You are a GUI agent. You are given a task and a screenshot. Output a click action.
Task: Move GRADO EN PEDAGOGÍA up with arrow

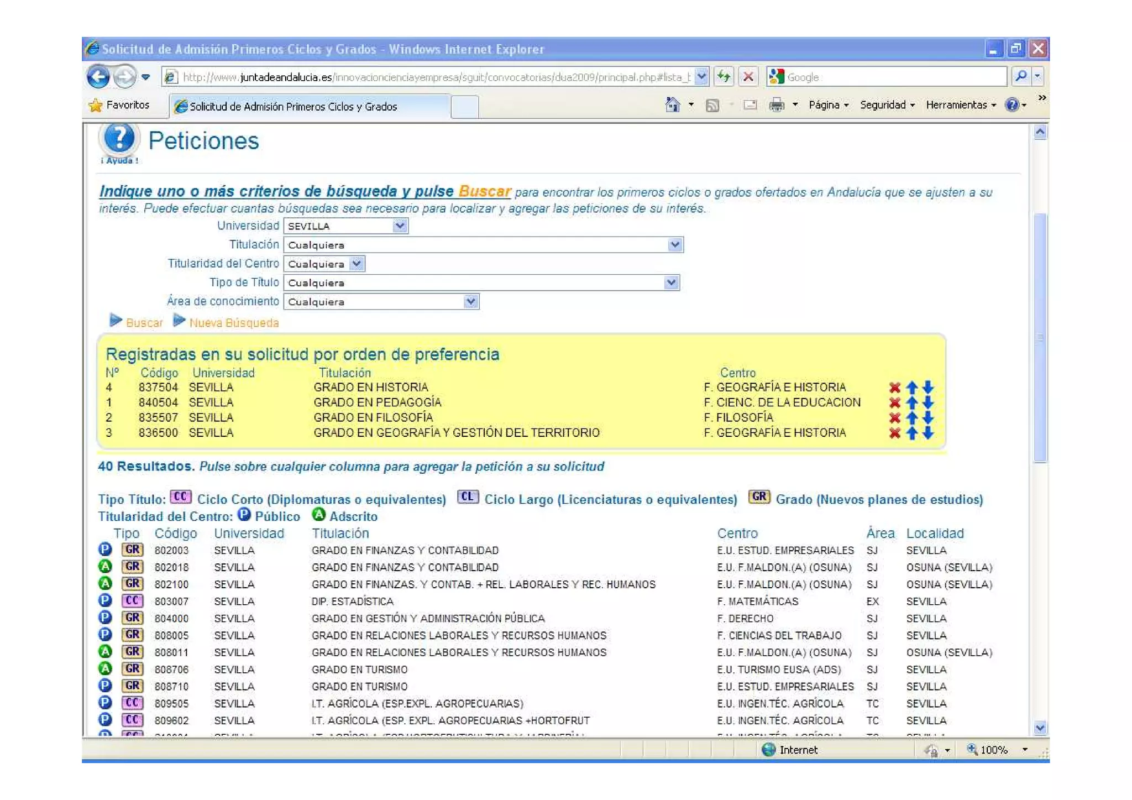912,402
